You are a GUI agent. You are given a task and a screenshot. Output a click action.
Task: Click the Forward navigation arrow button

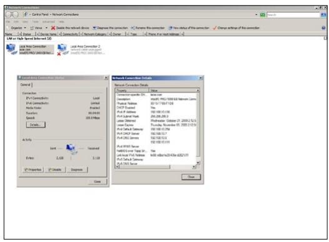15,14
